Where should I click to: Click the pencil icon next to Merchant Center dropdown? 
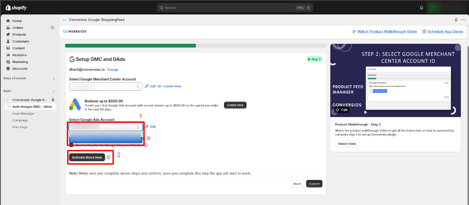point(147,86)
